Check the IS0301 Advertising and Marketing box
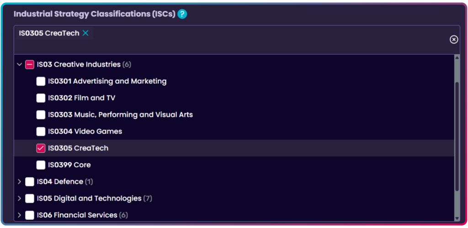 (41, 82)
